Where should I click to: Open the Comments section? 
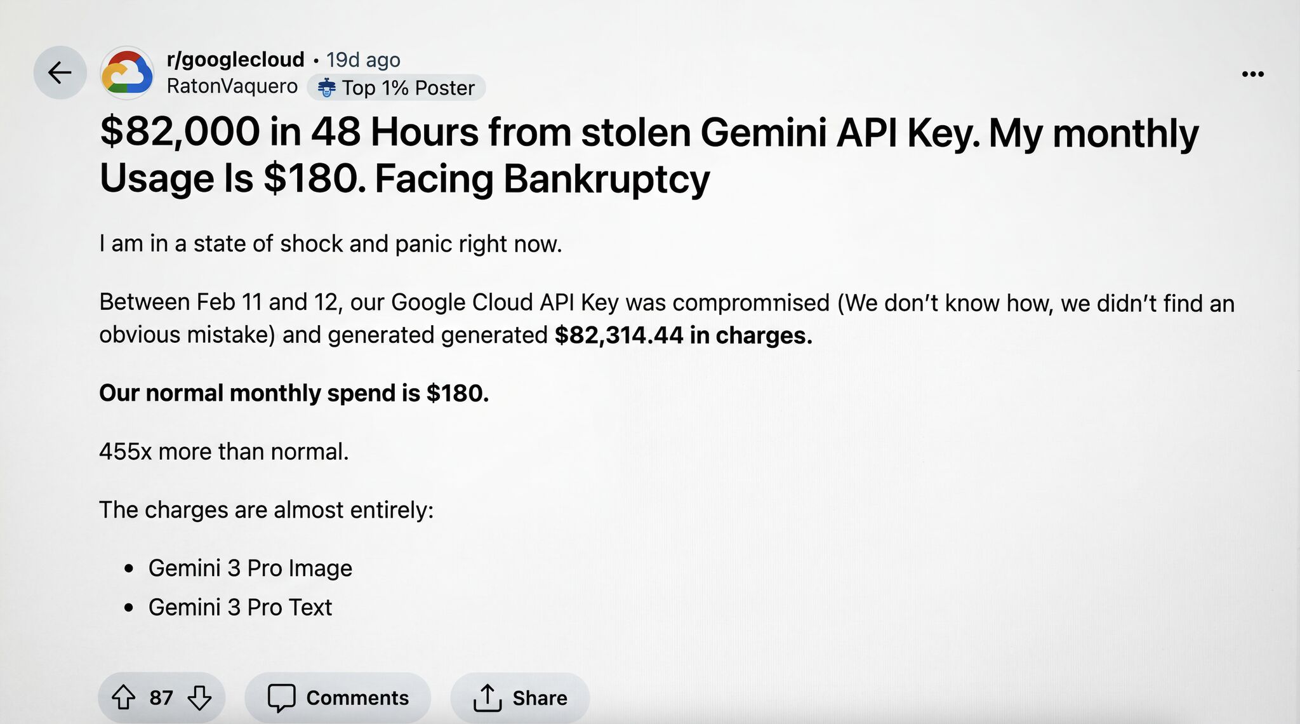tap(338, 697)
